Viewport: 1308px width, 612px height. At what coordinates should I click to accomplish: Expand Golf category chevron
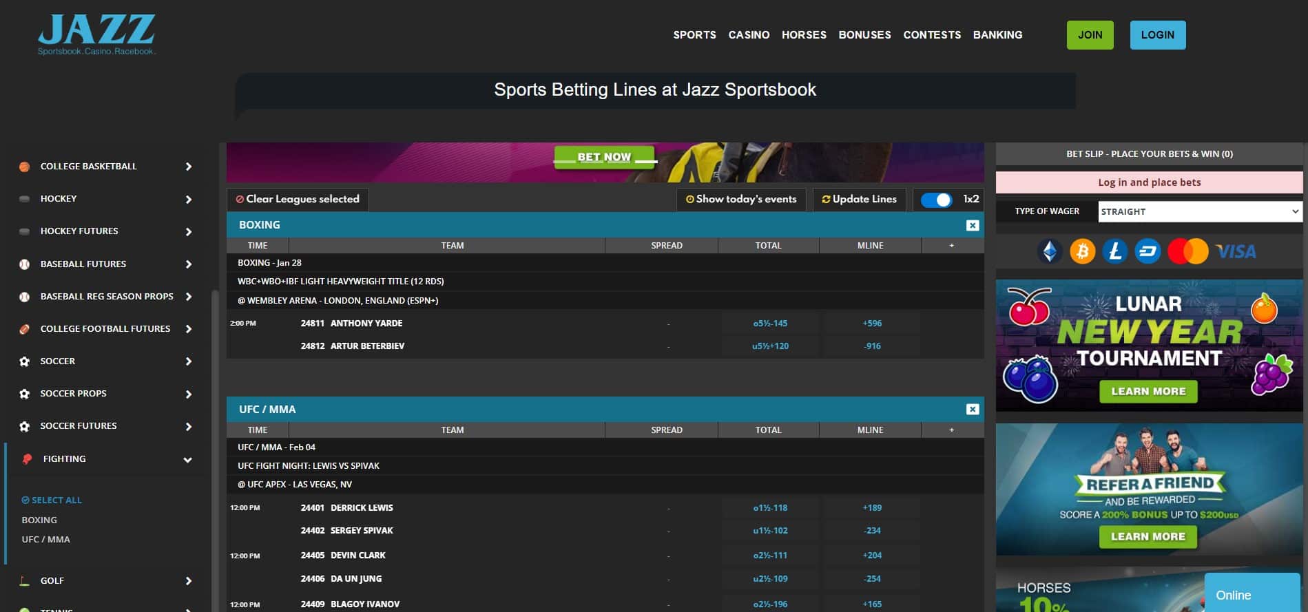(188, 581)
